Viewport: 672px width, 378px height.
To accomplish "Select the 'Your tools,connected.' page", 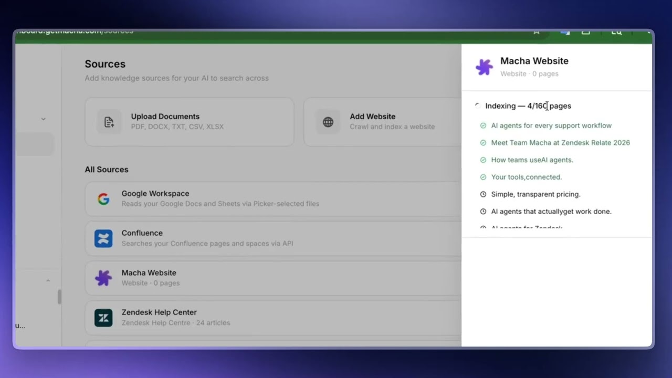I will pyautogui.click(x=526, y=177).
